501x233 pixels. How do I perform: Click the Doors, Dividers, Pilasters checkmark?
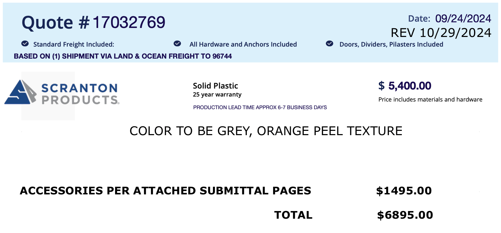click(329, 44)
